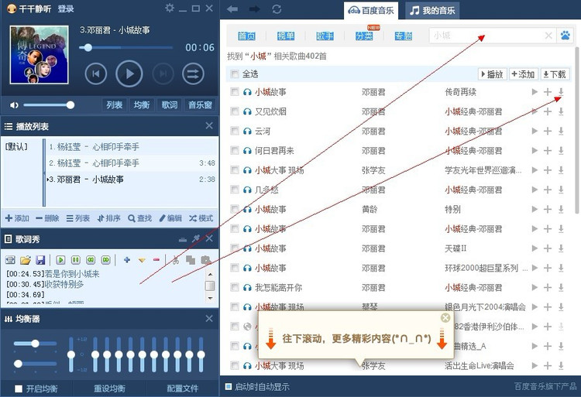Click the 下载 button above the song list
The width and height of the screenshot is (581, 397).
tap(555, 74)
